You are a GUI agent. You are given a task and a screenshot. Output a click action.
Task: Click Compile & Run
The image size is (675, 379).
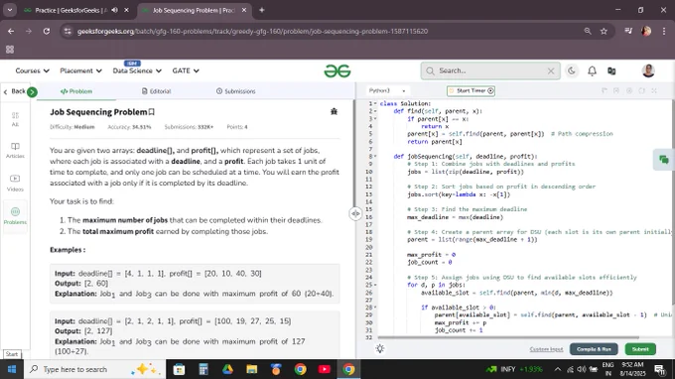(594, 349)
